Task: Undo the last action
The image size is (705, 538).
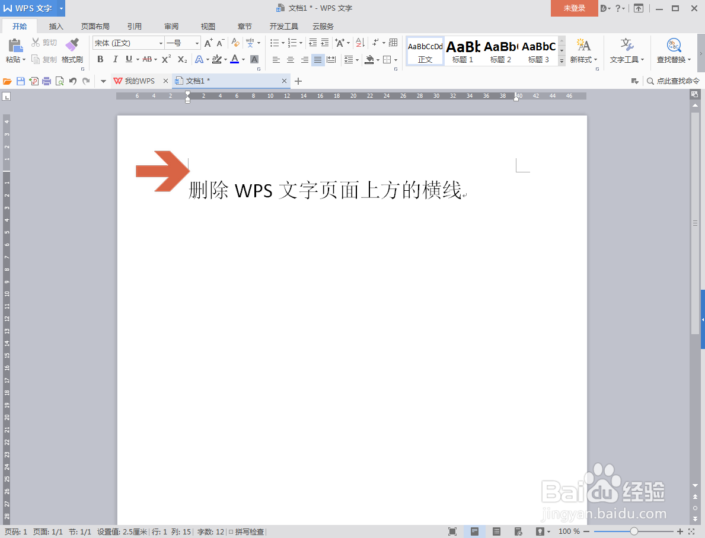Action: 73,81
